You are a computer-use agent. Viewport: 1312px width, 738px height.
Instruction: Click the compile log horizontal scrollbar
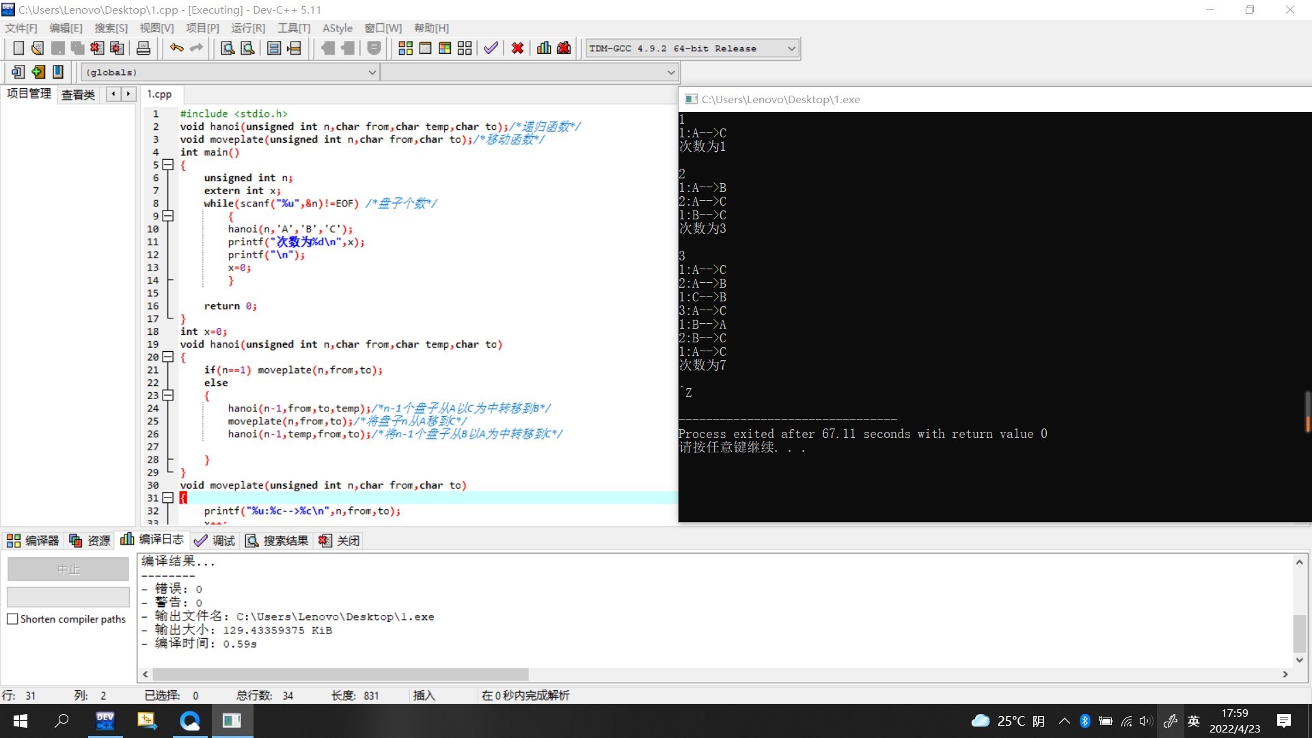(x=340, y=674)
